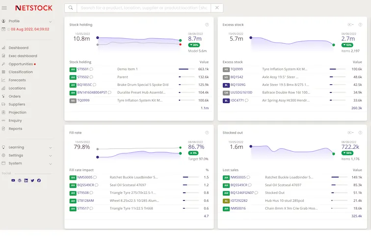Viewport: 371px width, 246px height.
Task: Open the Facebook social icon
Action: [39, 180]
